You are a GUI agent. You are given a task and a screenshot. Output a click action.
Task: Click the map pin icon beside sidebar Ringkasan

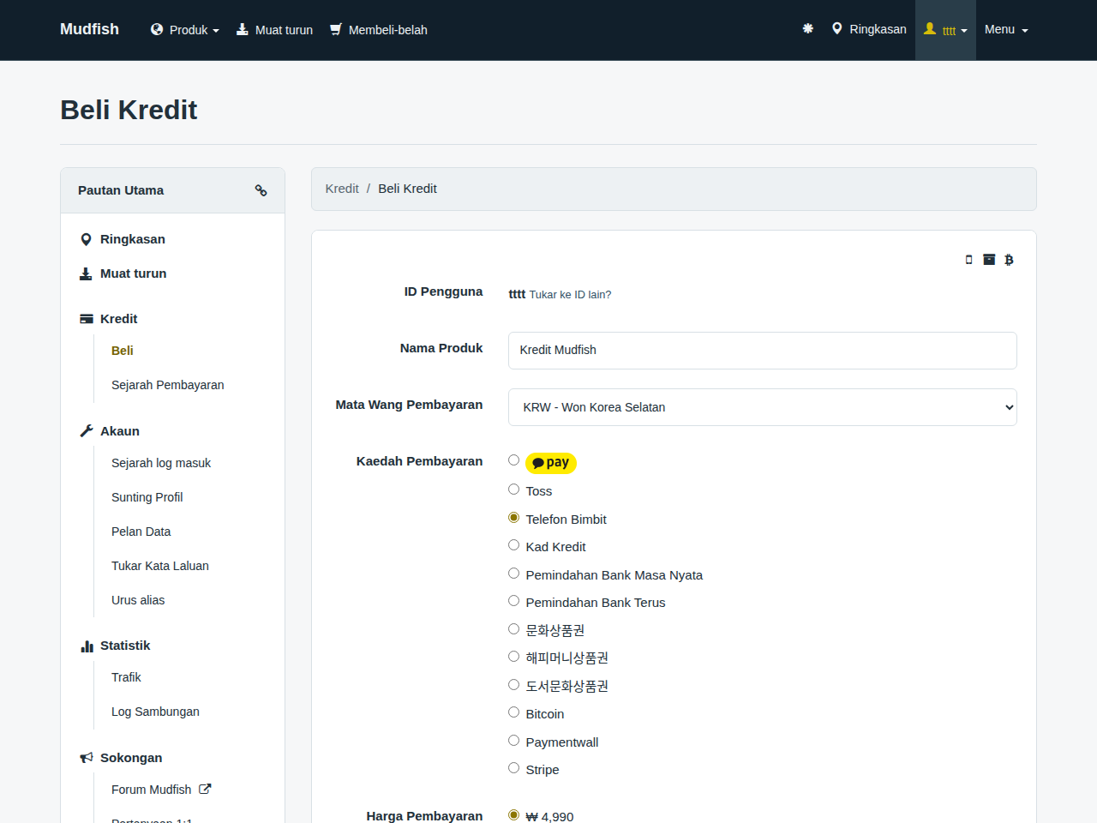(x=86, y=239)
